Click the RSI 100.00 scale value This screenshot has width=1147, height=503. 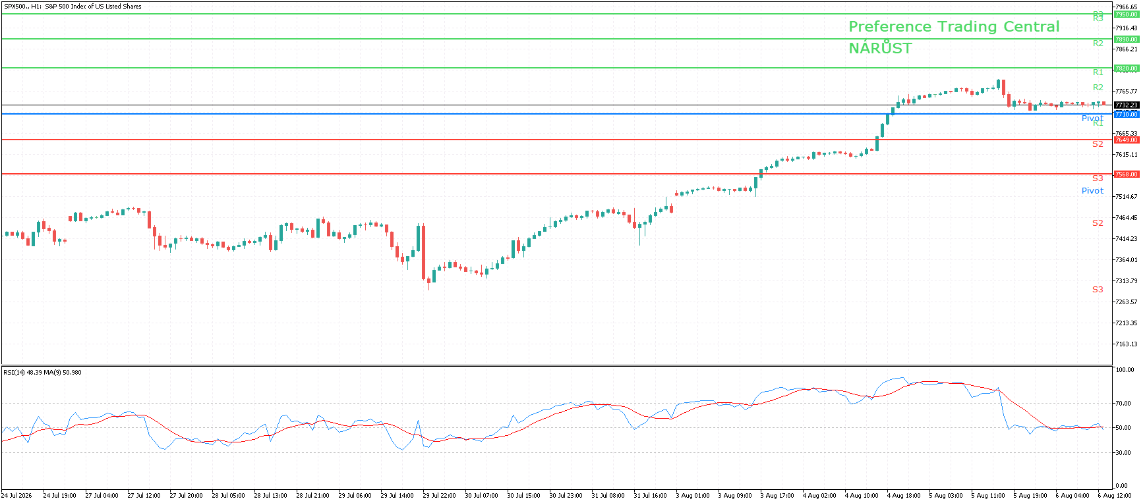click(x=1124, y=370)
